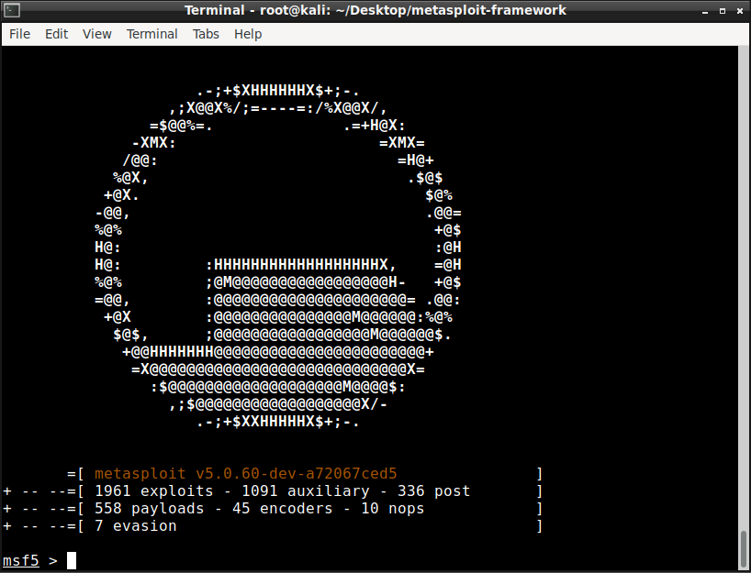Minimize the terminal window
The height and width of the screenshot is (573, 751).
[704, 11]
